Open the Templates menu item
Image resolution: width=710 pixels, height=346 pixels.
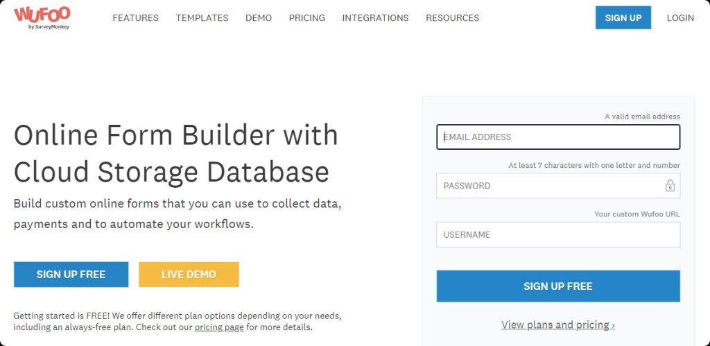[202, 18]
